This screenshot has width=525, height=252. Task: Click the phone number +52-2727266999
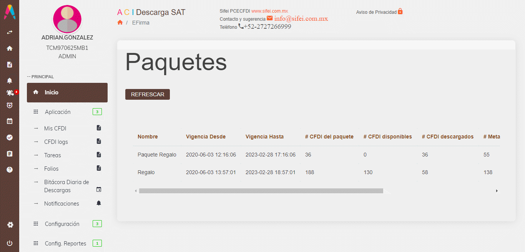pos(267,26)
